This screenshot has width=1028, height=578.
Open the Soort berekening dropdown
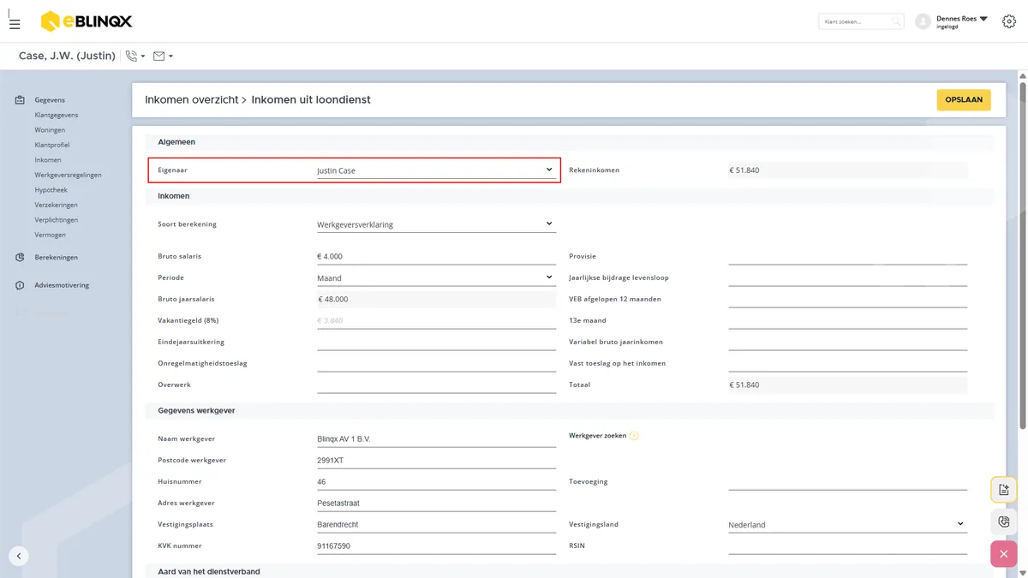click(436, 224)
